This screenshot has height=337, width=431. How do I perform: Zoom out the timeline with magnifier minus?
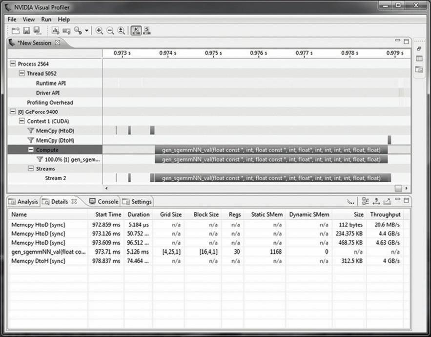click(x=110, y=30)
